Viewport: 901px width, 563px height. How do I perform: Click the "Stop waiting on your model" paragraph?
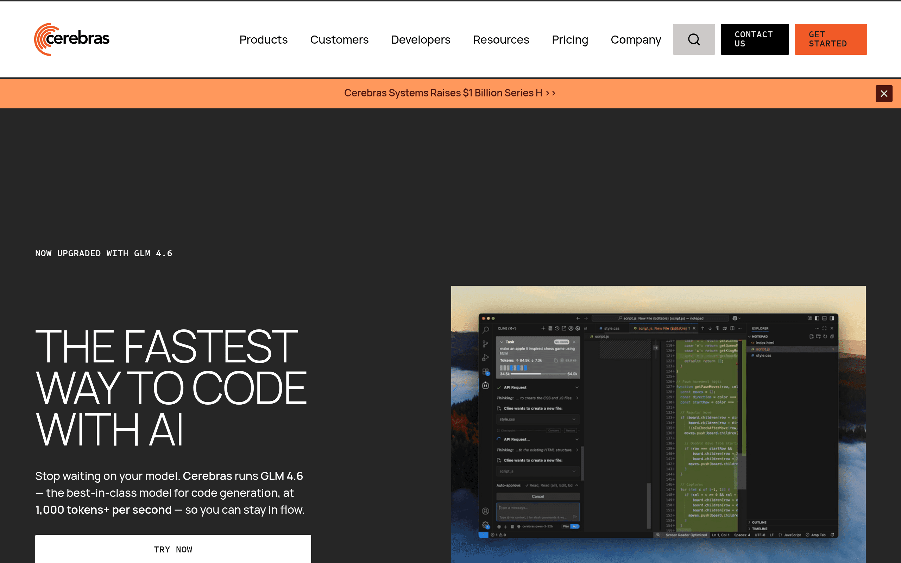[x=170, y=493]
